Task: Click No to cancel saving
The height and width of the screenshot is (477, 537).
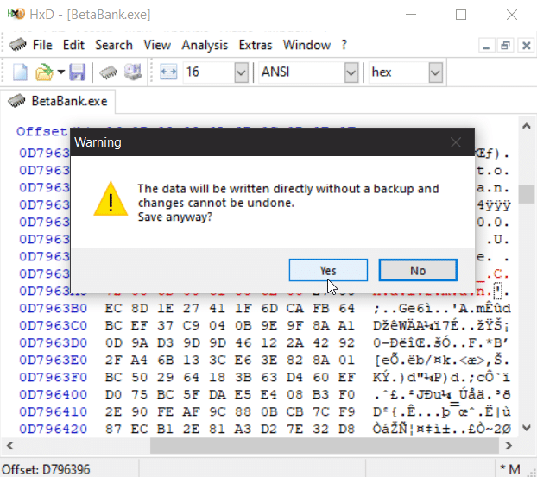Action: 418,270
